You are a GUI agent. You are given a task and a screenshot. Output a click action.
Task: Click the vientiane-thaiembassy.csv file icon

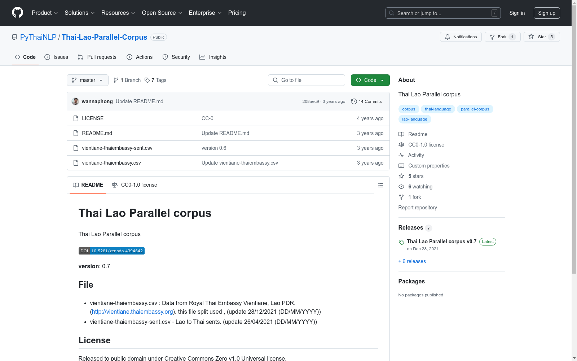[x=76, y=163]
